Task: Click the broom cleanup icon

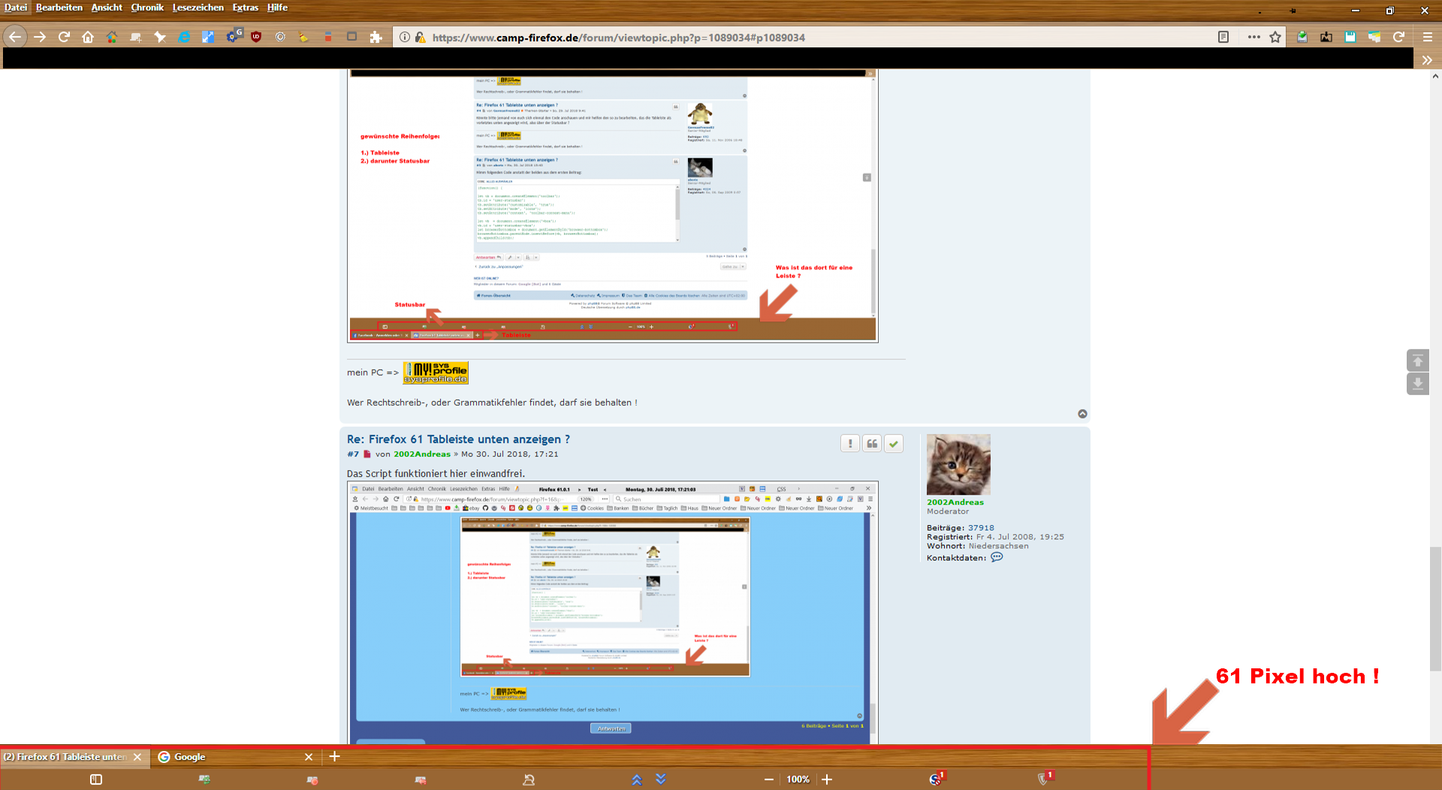Action: coord(303,37)
